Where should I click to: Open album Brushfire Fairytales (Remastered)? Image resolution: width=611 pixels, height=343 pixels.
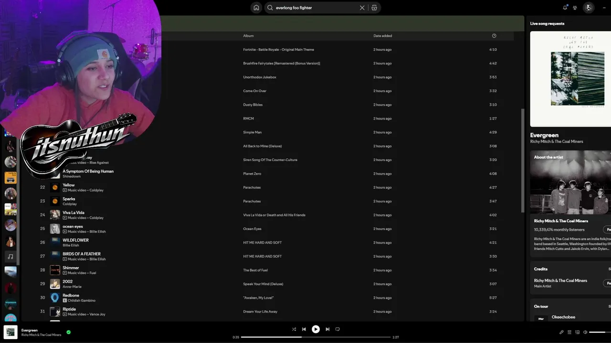click(x=282, y=63)
